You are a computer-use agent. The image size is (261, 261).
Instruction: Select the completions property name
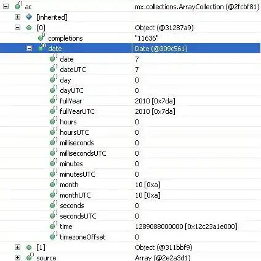[x=65, y=38]
